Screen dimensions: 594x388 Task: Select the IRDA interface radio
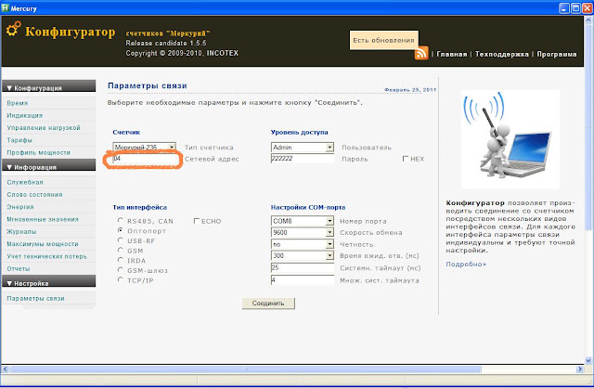coord(120,260)
